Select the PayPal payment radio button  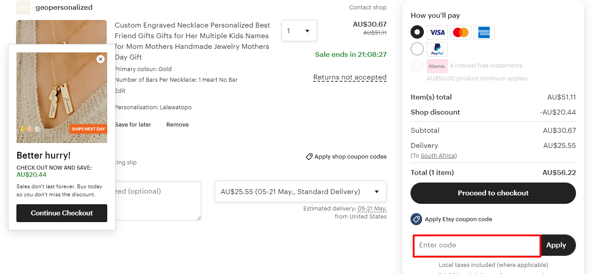click(x=417, y=49)
